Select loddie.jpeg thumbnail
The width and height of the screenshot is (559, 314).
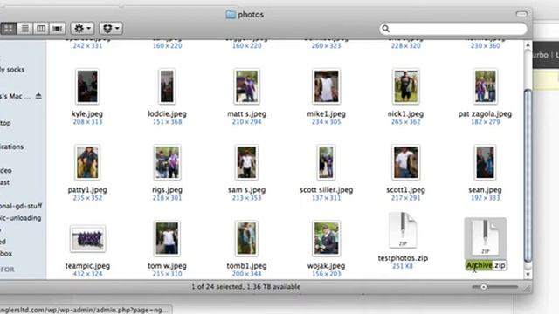(x=167, y=86)
